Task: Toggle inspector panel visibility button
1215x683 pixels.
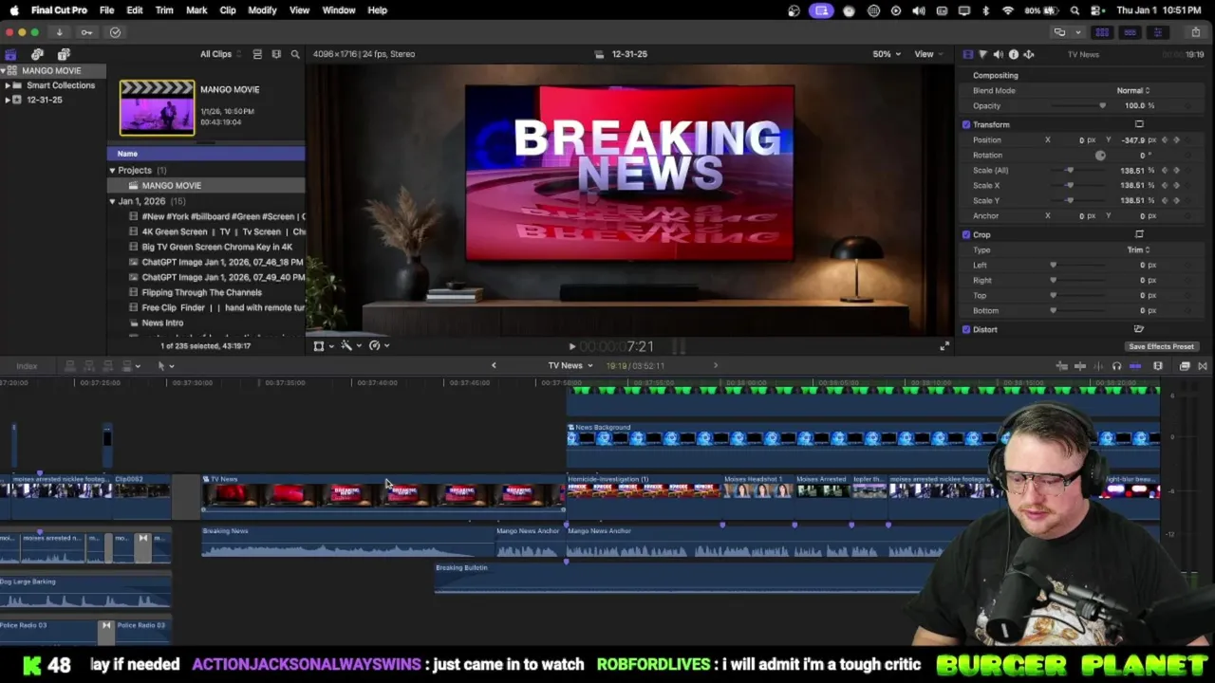Action: coord(1157,32)
